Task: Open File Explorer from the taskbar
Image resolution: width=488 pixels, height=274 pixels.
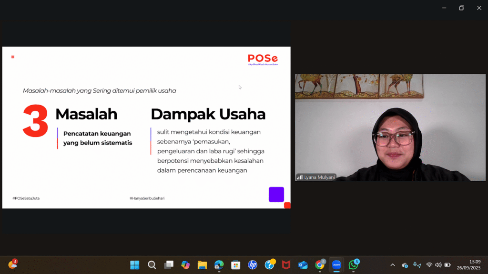Action: tap(202, 265)
